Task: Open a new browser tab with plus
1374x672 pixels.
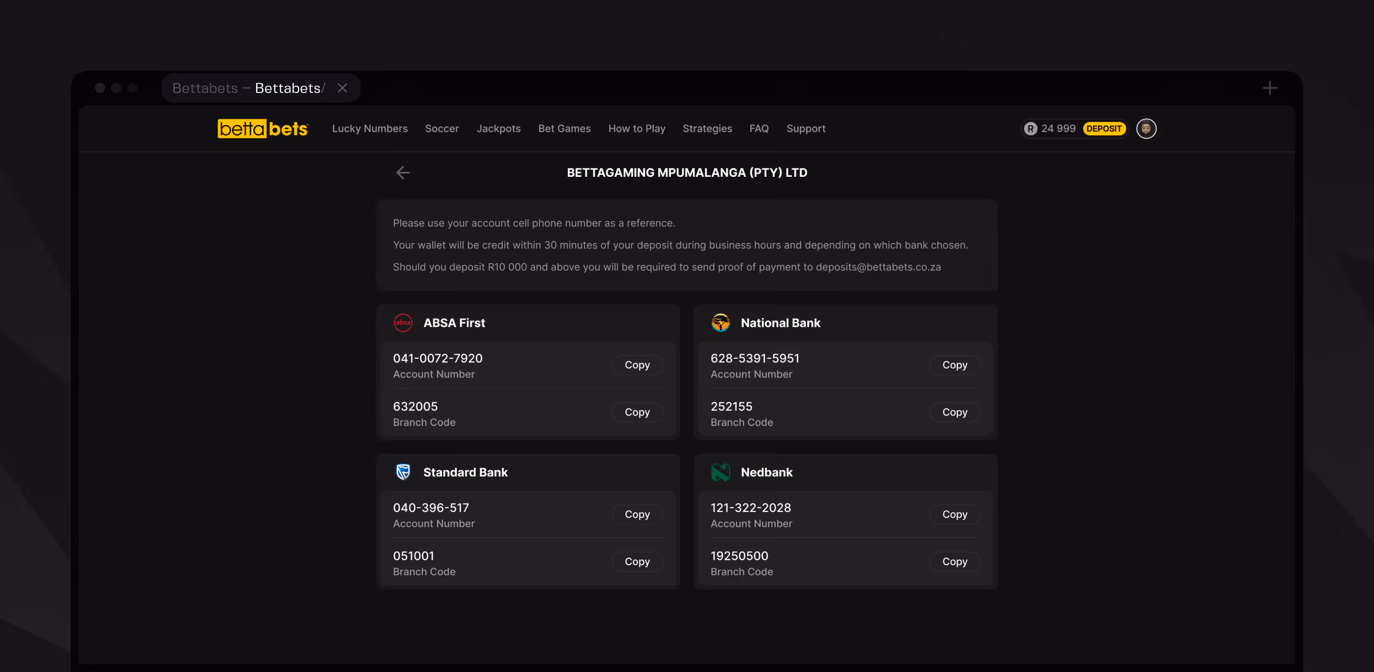Action: click(1269, 88)
